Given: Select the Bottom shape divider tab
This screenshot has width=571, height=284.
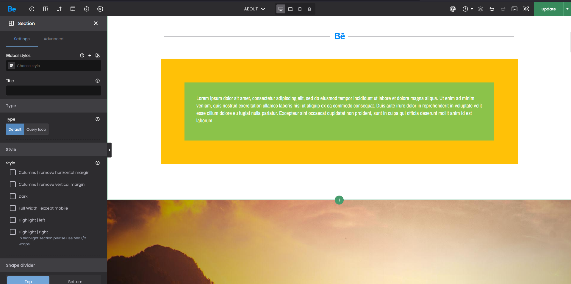Looking at the screenshot, I should pyautogui.click(x=75, y=281).
